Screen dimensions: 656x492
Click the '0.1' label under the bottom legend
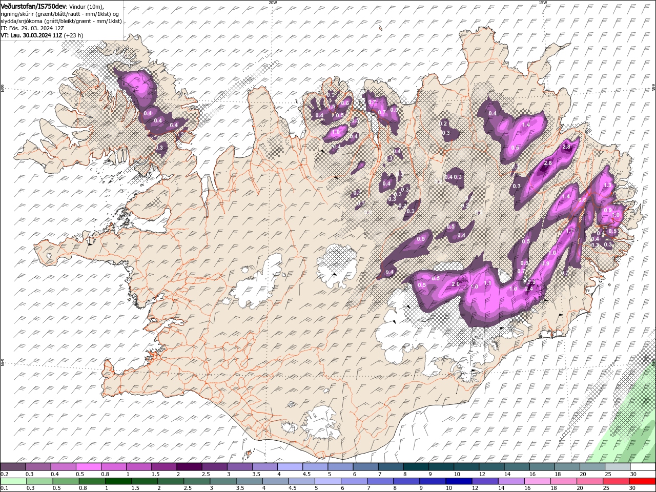pos(5,488)
